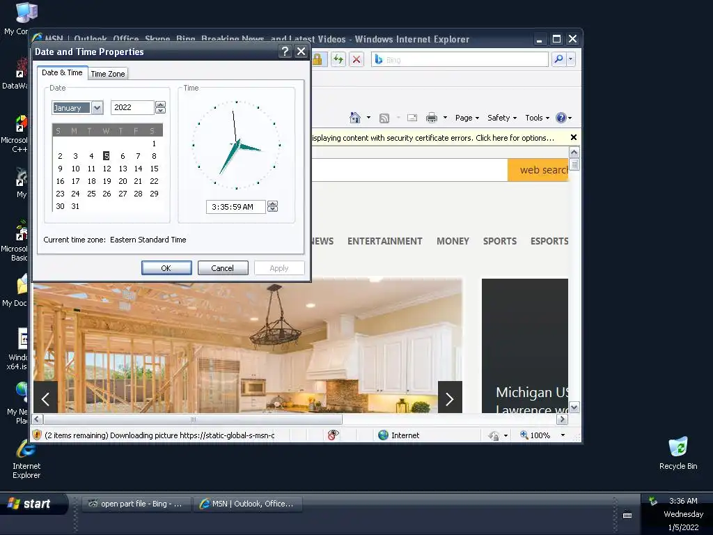The image size is (713, 535).
Task: Choose day 1 in the calendar
Action: click(x=154, y=144)
